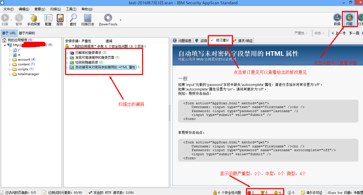Screen dimensions: 363x195
Task: Click lock icon beside 6 个安全性问题
Action: click(x=215, y=193)
